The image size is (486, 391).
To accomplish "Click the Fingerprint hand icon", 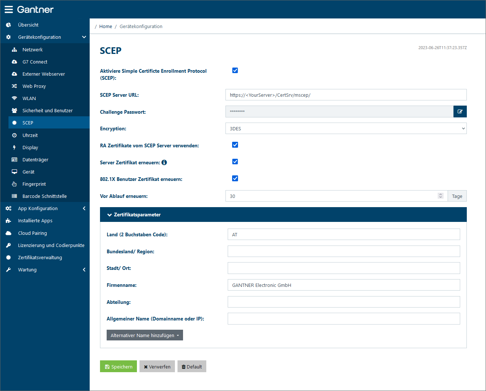I will 14,184.
